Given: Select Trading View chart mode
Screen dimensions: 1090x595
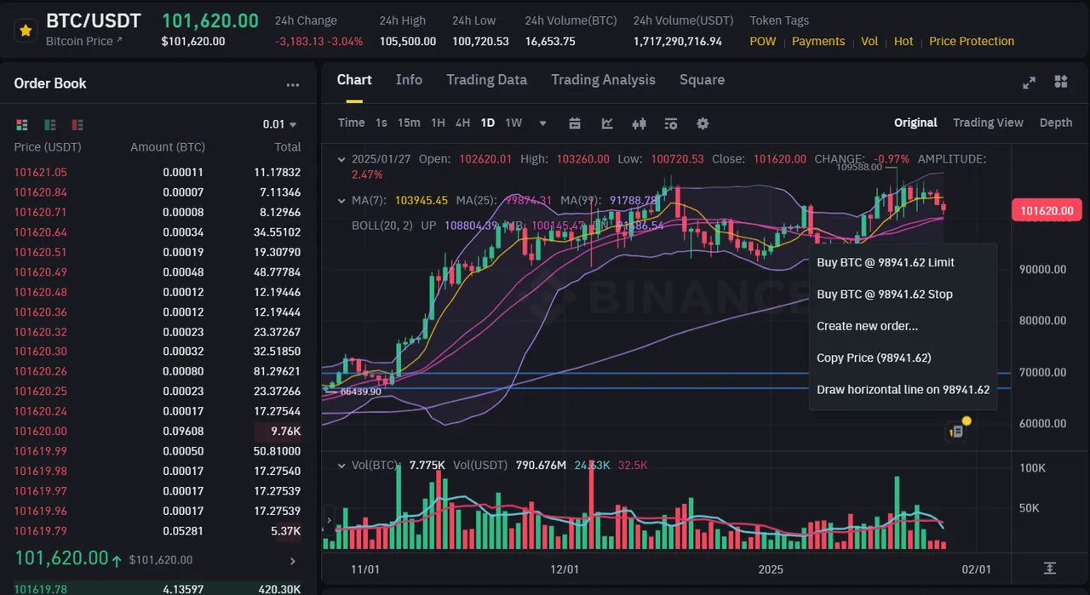Looking at the screenshot, I should pyautogui.click(x=988, y=123).
